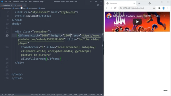Open editor More Actions ellipsis
Viewport: 171px width, 96px height.
click(x=101, y=5)
